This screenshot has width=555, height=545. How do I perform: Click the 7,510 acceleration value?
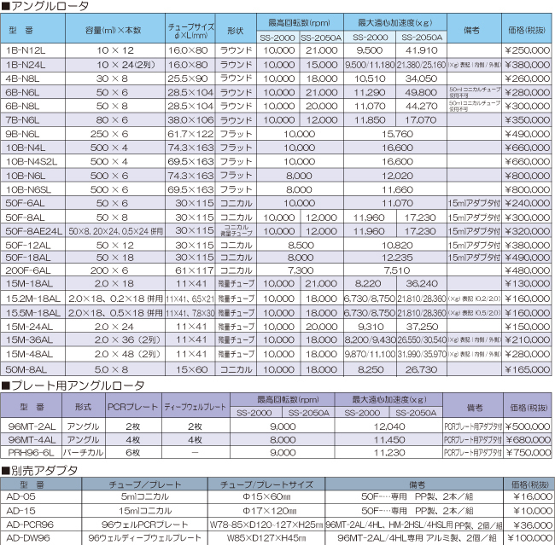tap(397, 270)
